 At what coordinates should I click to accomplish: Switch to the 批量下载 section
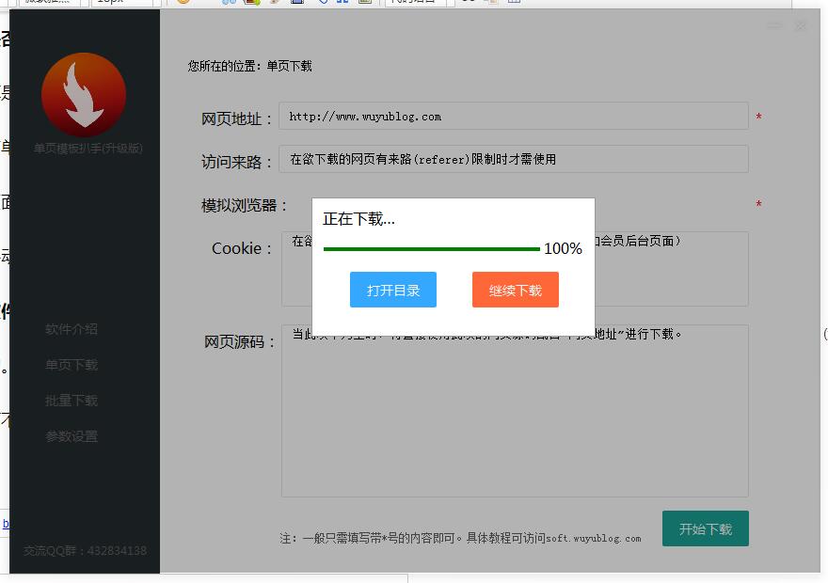(x=72, y=401)
